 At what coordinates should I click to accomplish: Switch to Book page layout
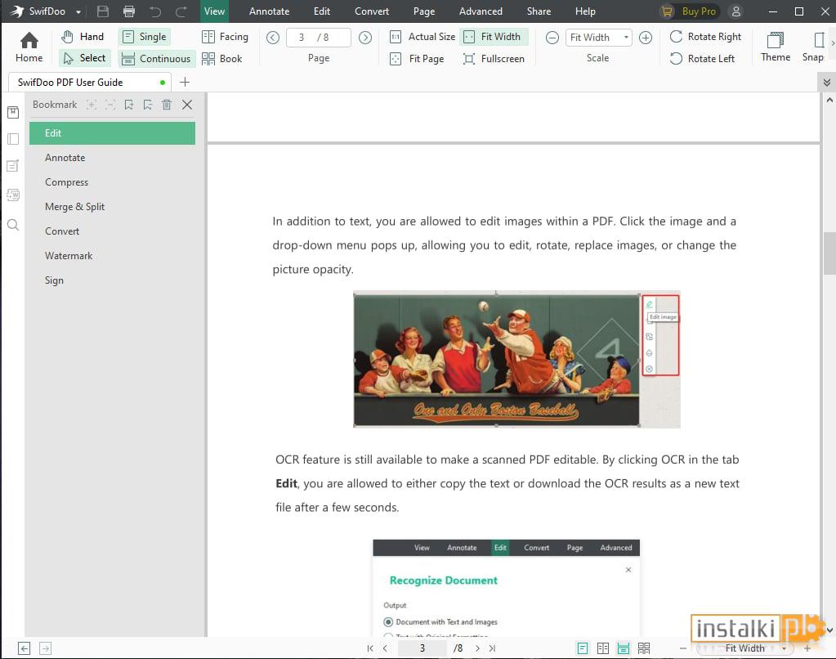pos(221,59)
